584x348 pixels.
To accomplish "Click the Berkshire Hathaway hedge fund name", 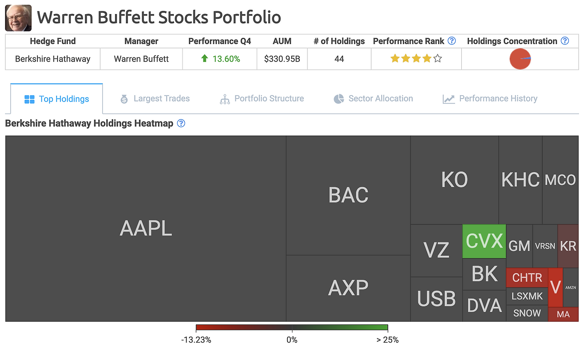I will tap(52, 59).
